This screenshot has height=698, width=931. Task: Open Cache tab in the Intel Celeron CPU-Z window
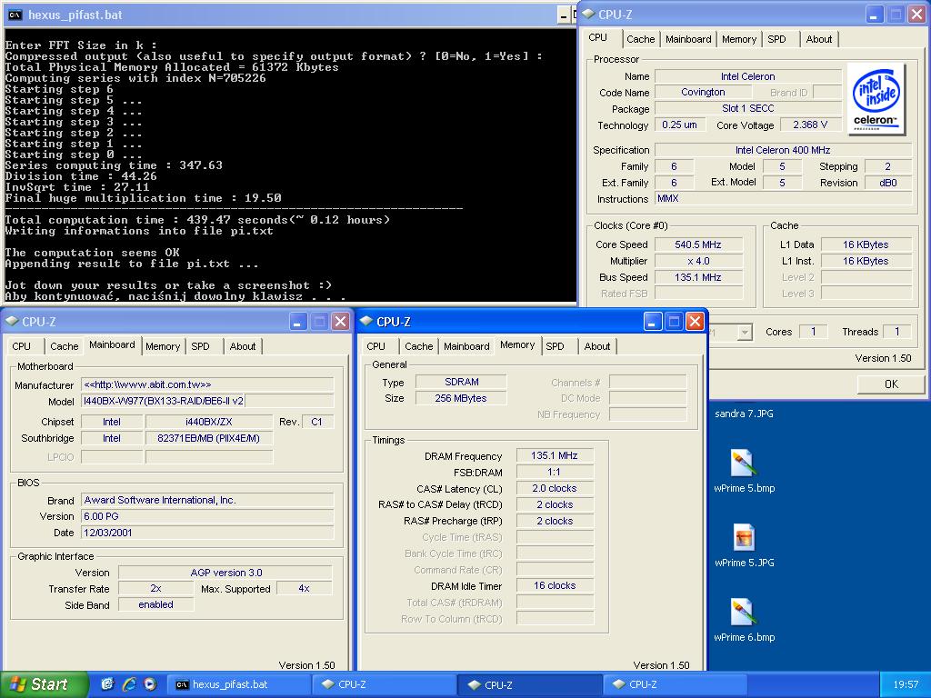641,39
